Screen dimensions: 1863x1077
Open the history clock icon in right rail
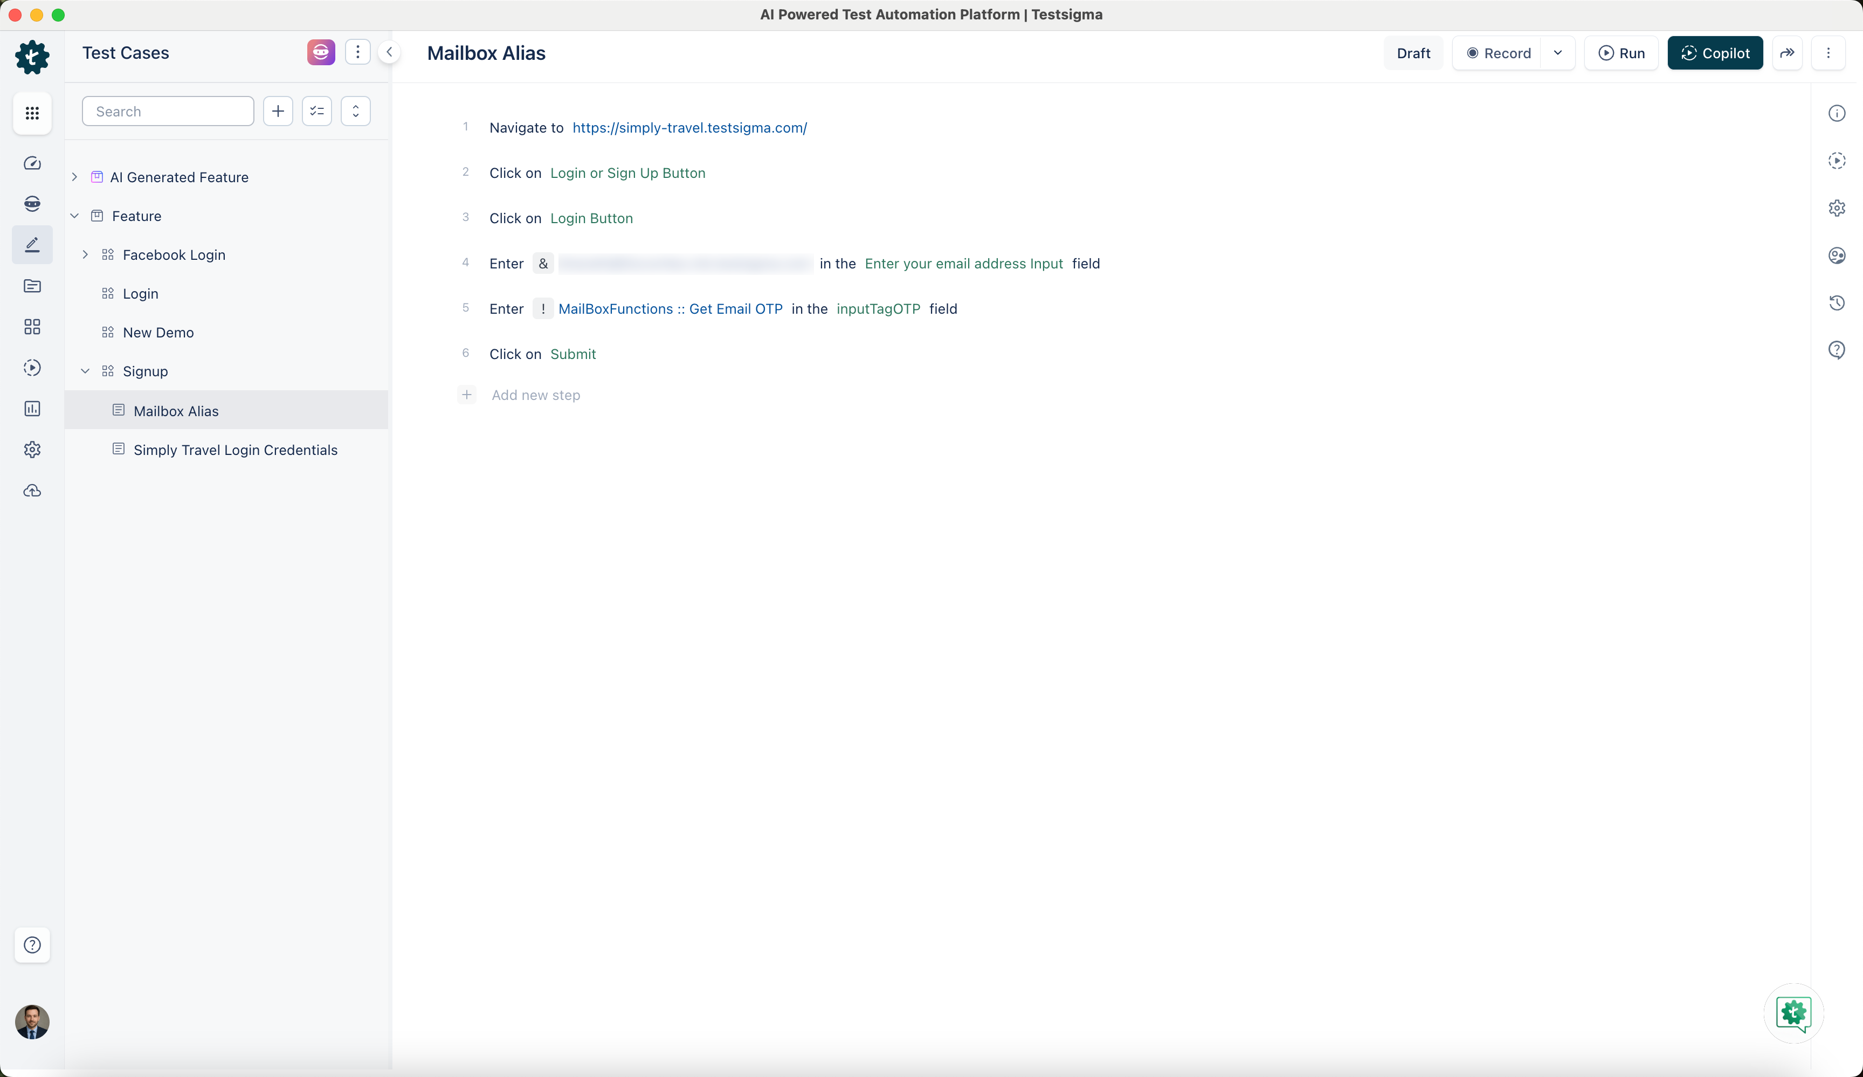[x=1837, y=303]
